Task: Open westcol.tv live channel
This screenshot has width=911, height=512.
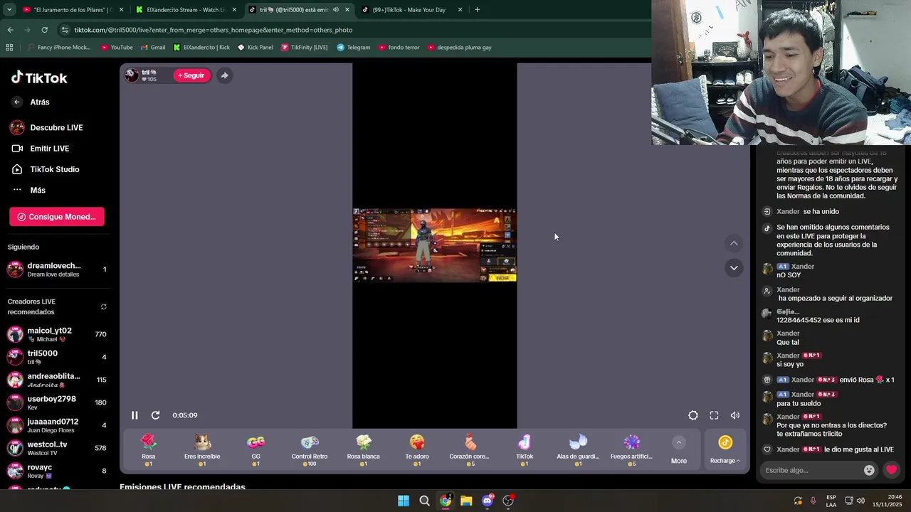Action: click(57, 448)
